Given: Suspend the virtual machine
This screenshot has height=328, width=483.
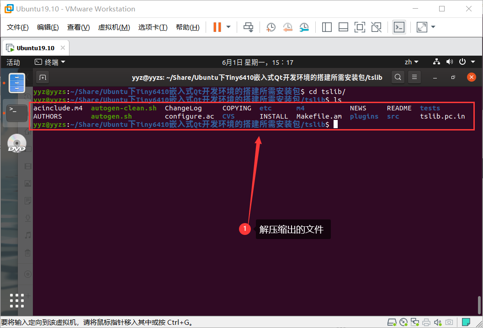Looking at the screenshot, I should pyautogui.click(x=216, y=27).
